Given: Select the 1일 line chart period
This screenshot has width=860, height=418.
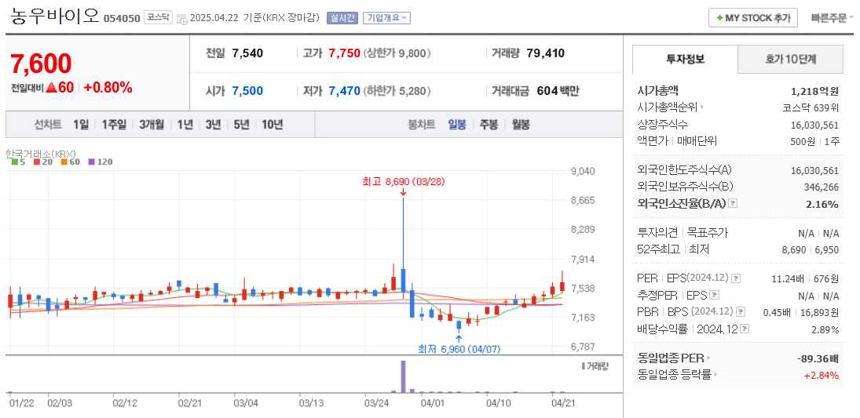Looking at the screenshot, I should tap(81, 125).
